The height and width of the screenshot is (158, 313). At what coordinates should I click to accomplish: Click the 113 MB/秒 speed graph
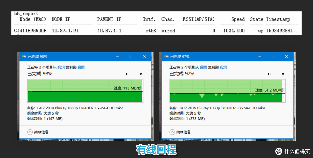coord(85,91)
